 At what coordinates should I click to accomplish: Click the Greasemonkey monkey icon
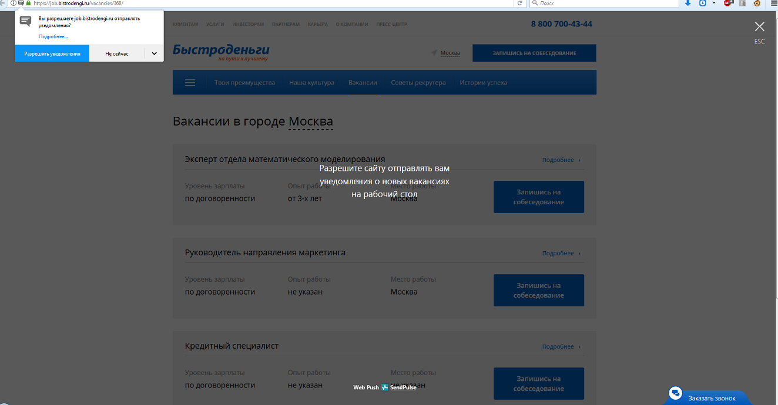click(757, 3)
